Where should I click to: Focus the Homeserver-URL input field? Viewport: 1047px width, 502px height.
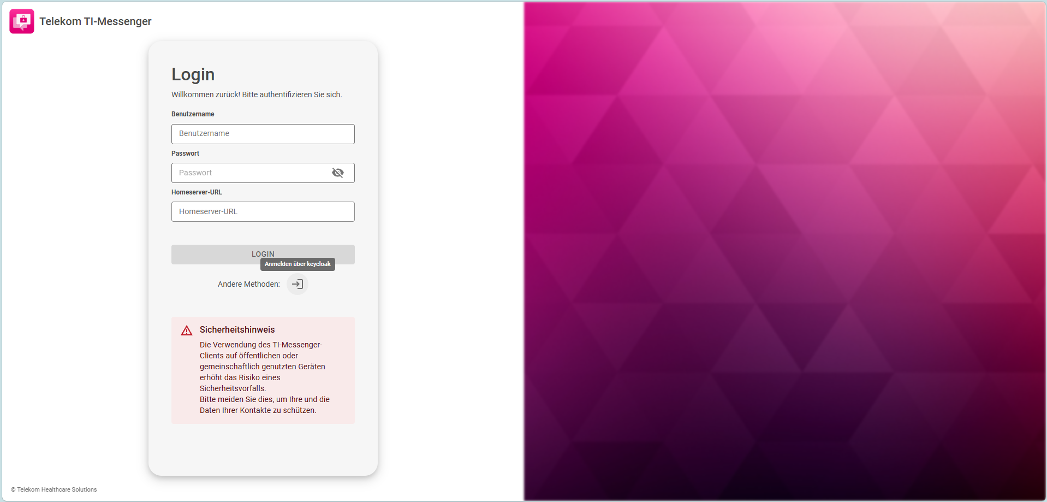click(x=263, y=211)
